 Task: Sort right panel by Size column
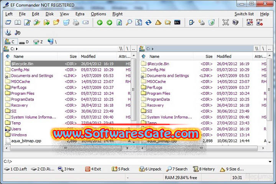click(x=204, y=56)
